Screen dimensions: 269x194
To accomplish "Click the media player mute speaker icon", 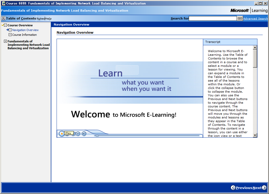I will click(x=84, y=134).
